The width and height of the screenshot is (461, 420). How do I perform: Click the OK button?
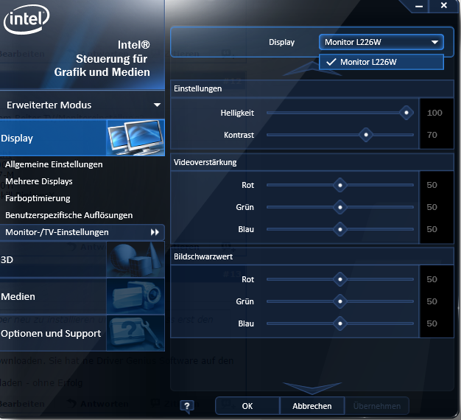[247, 406]
